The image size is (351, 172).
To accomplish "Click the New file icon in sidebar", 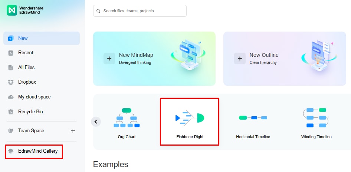I will coord(11,38).
